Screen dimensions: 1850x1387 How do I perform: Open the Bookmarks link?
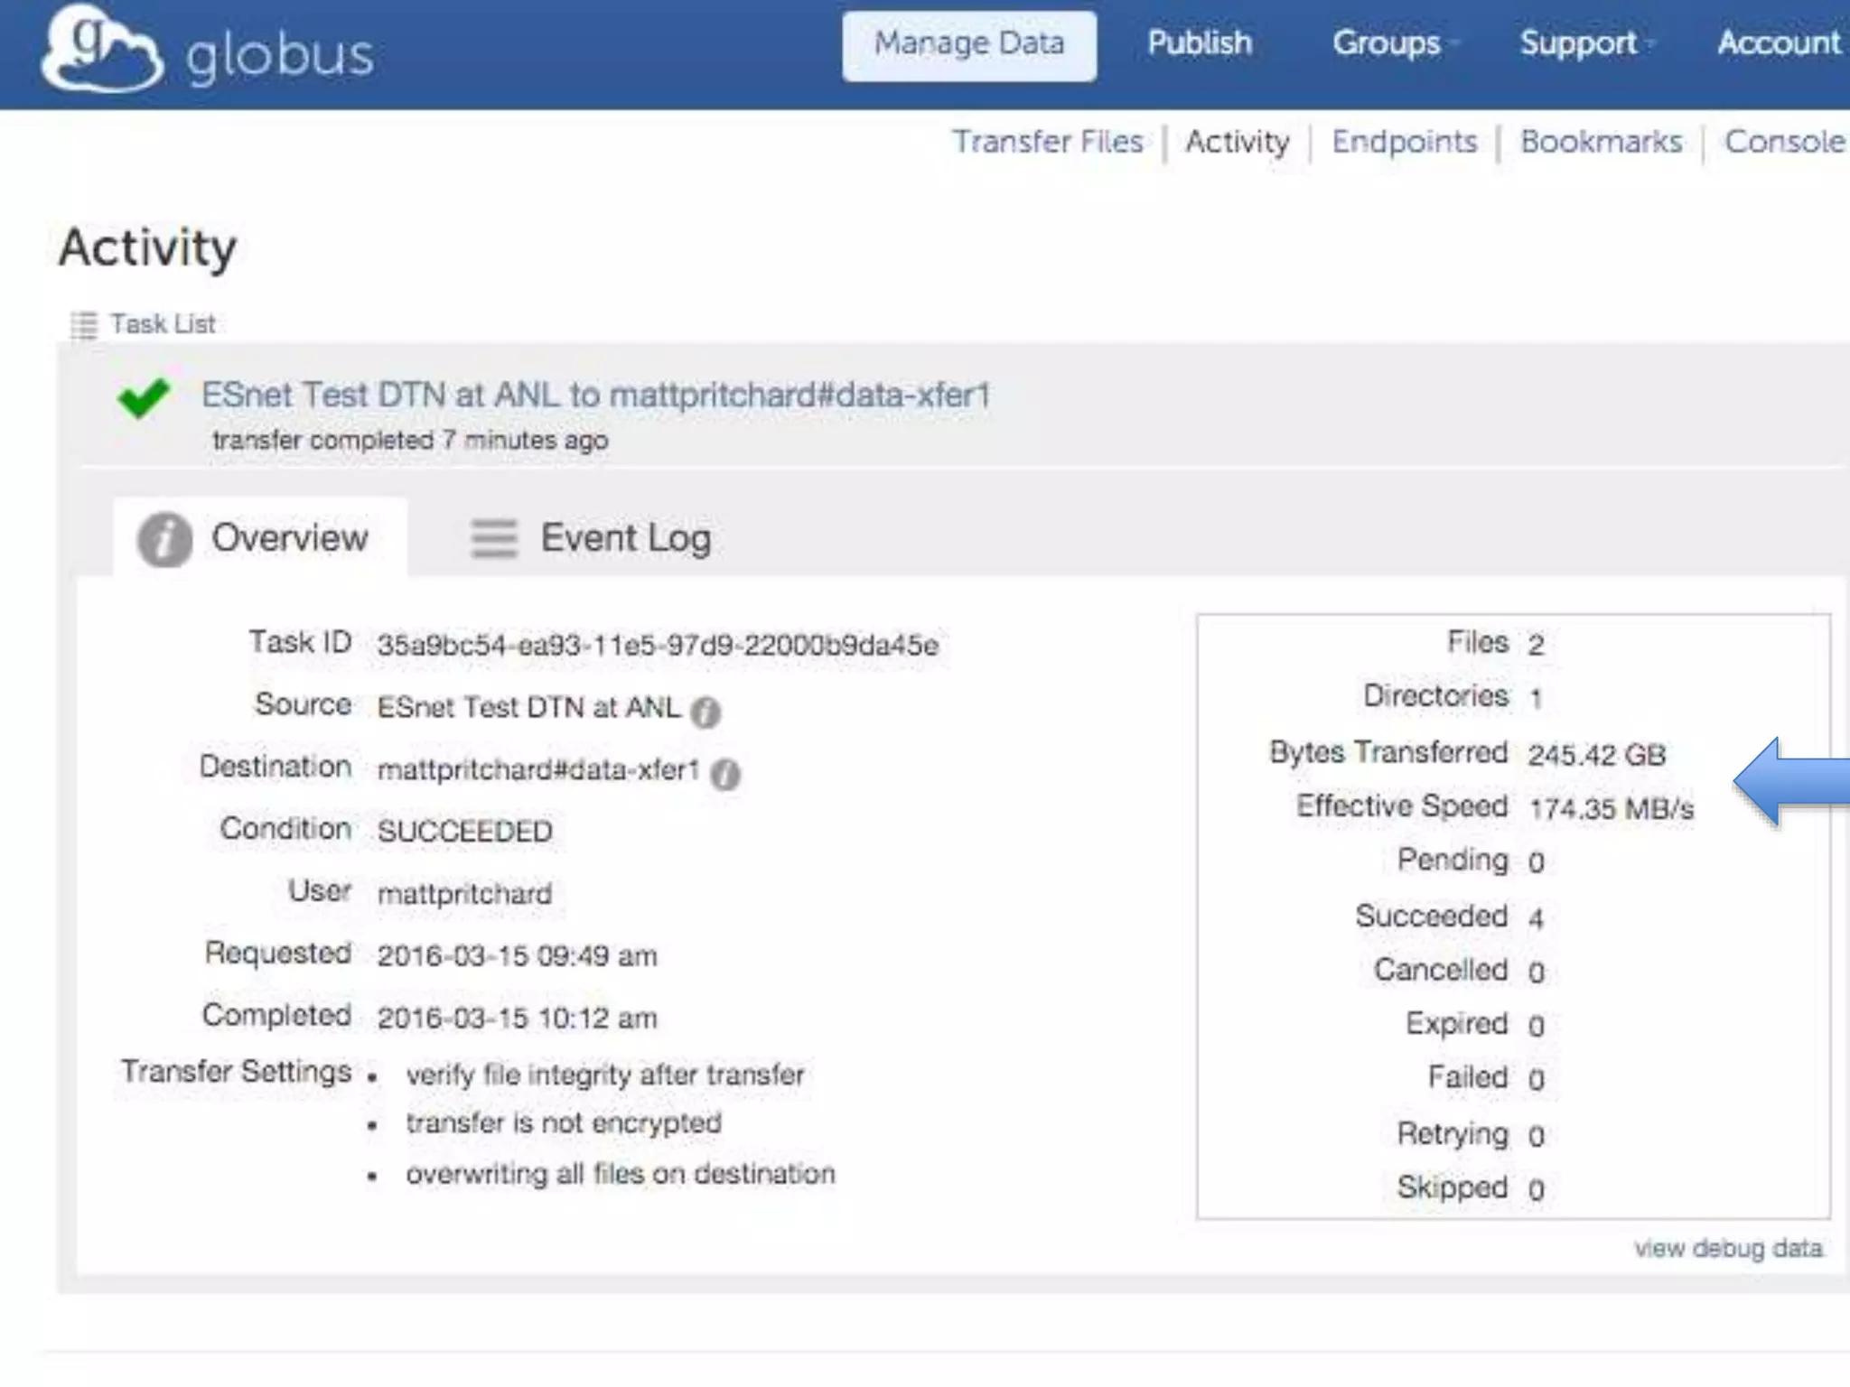click(1601, 142)
